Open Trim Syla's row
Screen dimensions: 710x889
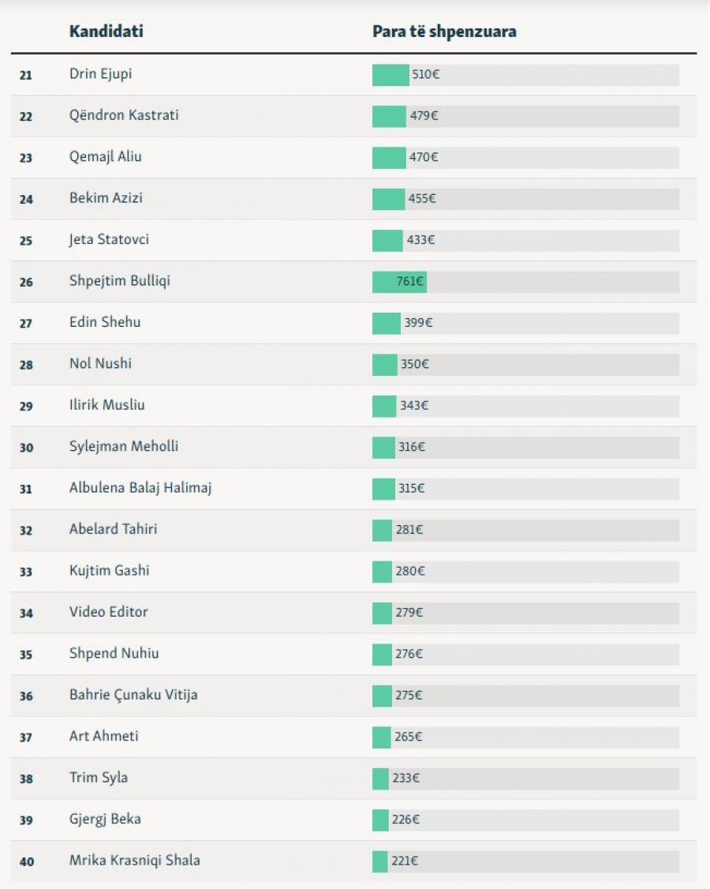click(99, 778)
